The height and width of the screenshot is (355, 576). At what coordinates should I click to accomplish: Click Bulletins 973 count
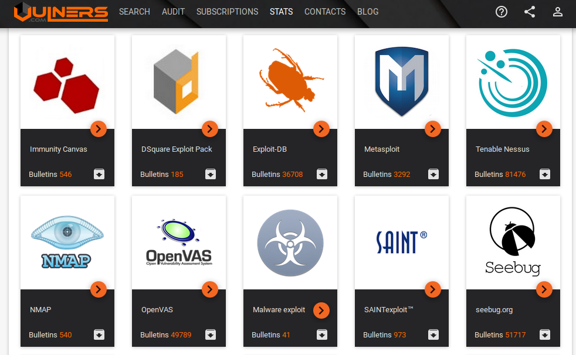pos(385,335)
